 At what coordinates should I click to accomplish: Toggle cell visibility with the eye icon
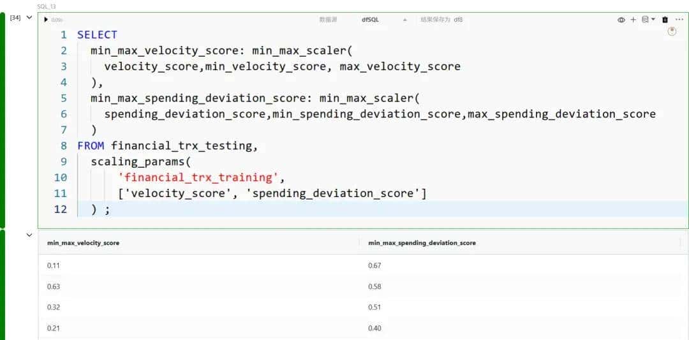pyautogui.click(x=621, y=20)
